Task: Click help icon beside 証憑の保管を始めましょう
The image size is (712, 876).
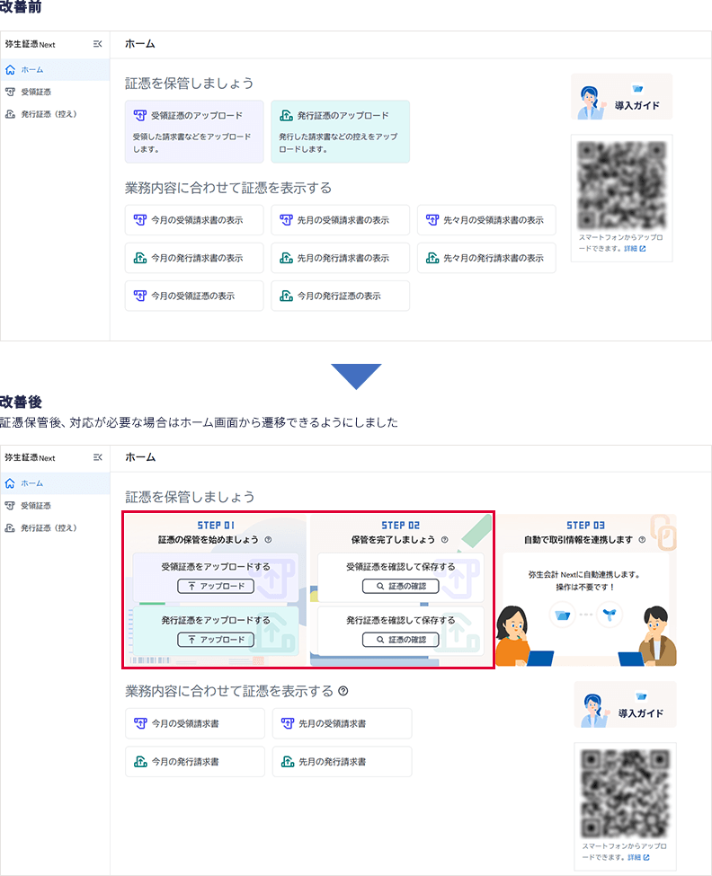Action: (269, 540)
